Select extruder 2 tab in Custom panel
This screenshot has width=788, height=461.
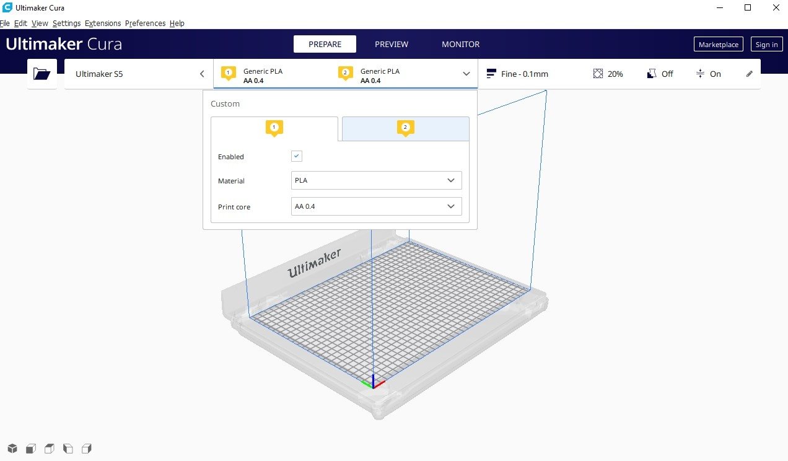point(405,128)
